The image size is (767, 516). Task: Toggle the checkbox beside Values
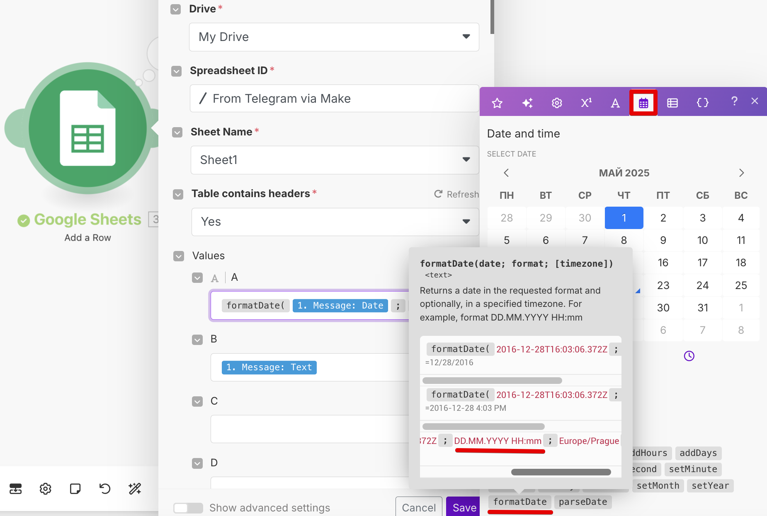coord(179,256)
